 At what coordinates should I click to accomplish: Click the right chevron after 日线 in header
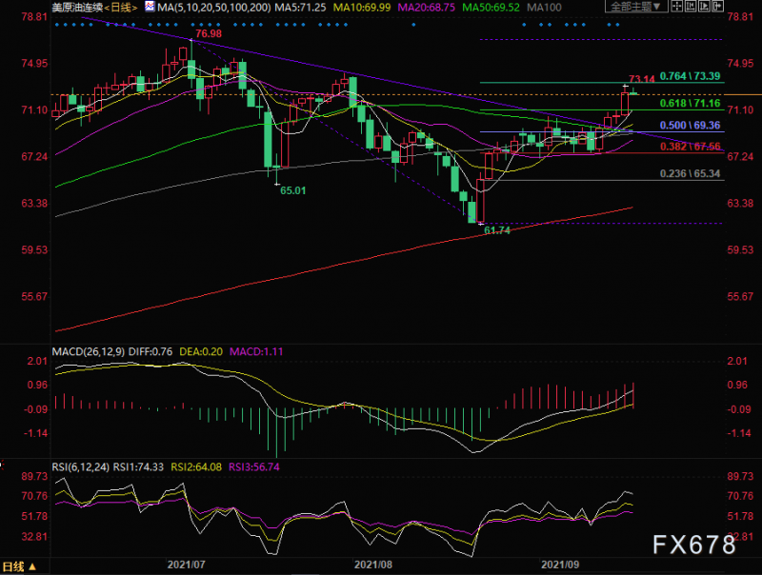point(137,7)
